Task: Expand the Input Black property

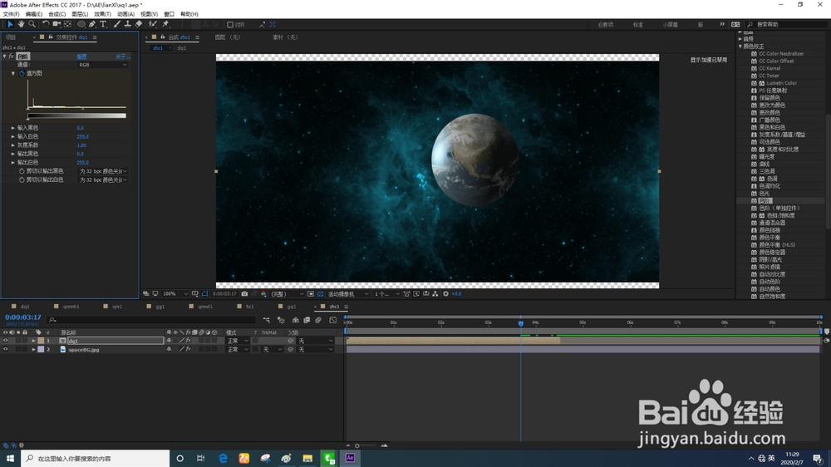Action: (13, 128)
